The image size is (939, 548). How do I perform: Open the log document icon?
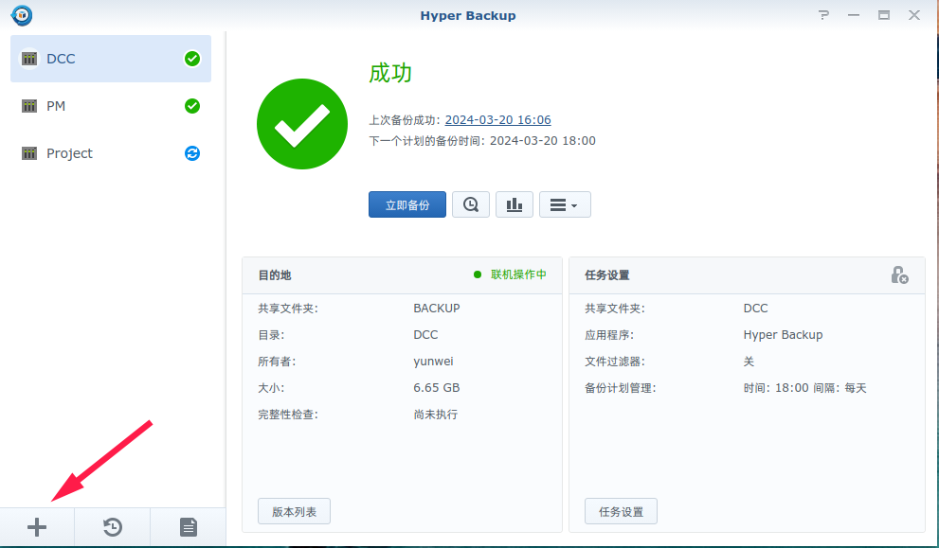click(189, 527)
